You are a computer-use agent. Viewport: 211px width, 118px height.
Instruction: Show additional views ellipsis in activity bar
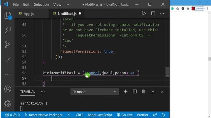point(8,74)
